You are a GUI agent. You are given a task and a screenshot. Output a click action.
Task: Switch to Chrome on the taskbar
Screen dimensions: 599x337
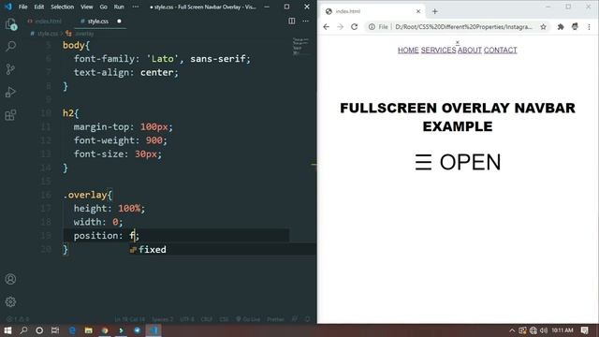coord(105,330)
